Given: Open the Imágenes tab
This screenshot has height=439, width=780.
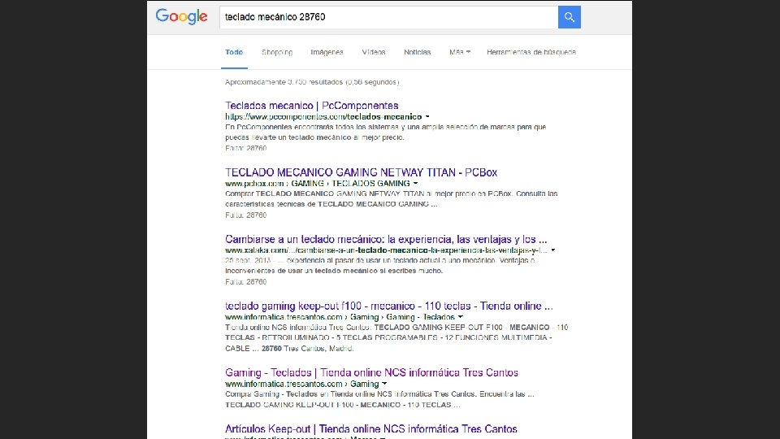Looking at the screenshot, I should 327,52.
